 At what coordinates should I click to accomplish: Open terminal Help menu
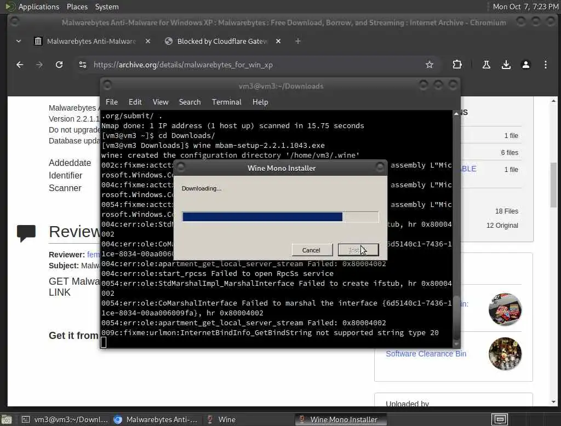[260, 102]
